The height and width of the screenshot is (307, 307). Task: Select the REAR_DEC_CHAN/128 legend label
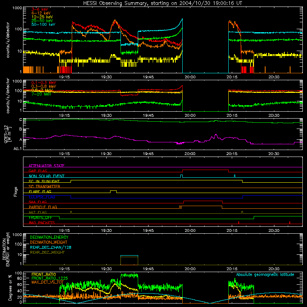tap(51, 247)
